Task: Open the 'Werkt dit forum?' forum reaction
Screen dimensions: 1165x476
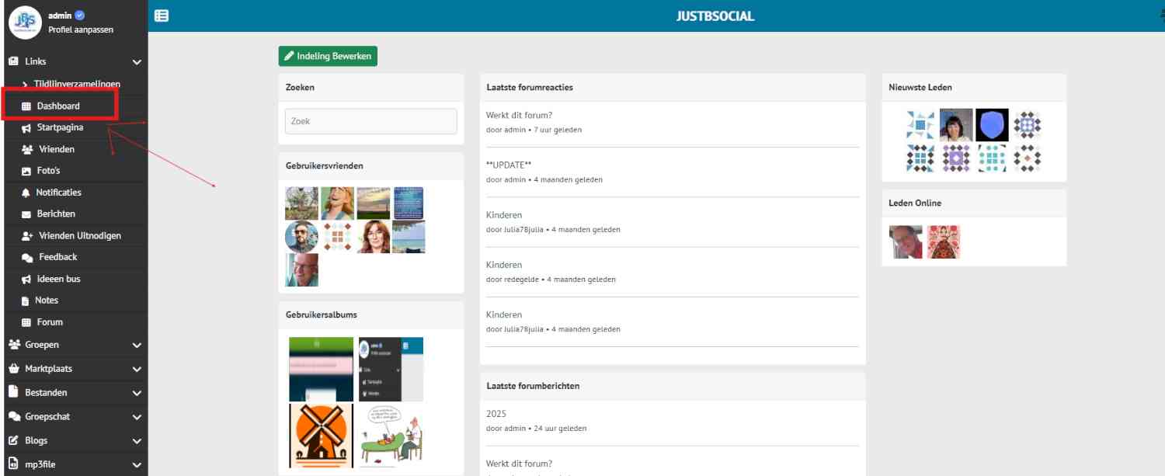Action: click(x=519, y=116)
